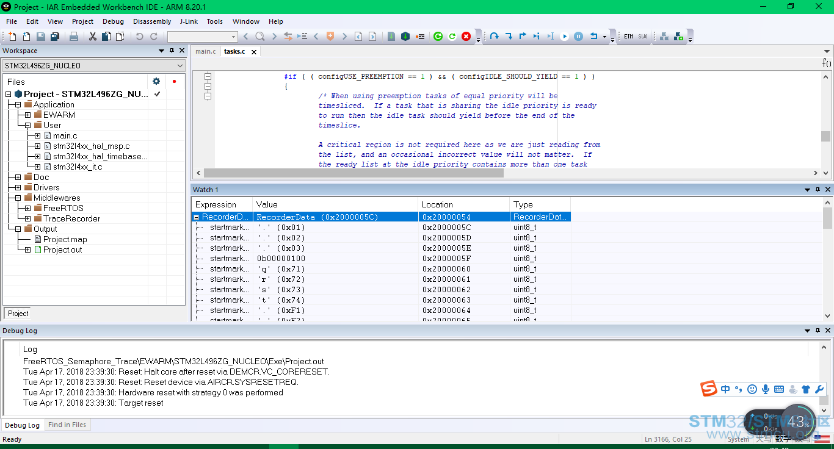
Task: Run program with the Go play icon
Action: point(565,37)
